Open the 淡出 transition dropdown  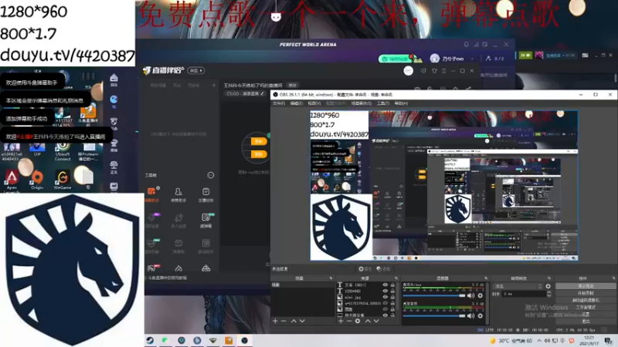click(518, 286)
